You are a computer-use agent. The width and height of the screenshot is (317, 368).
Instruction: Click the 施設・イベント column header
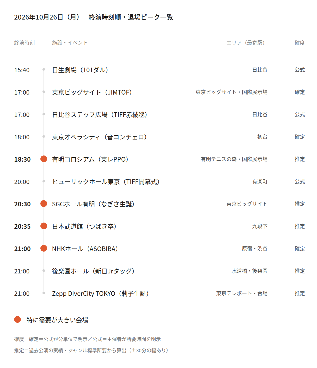pos(70,43)
